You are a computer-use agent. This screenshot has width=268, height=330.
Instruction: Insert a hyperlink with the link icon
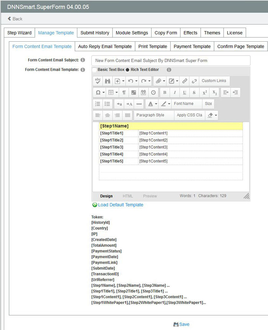point(185,81)
